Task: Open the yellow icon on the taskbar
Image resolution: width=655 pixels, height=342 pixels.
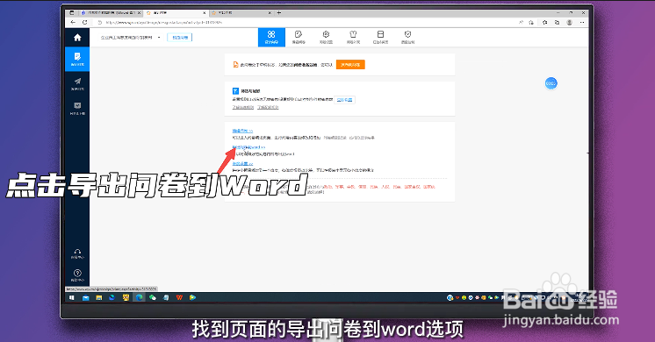Action: [x=126, y=297]
